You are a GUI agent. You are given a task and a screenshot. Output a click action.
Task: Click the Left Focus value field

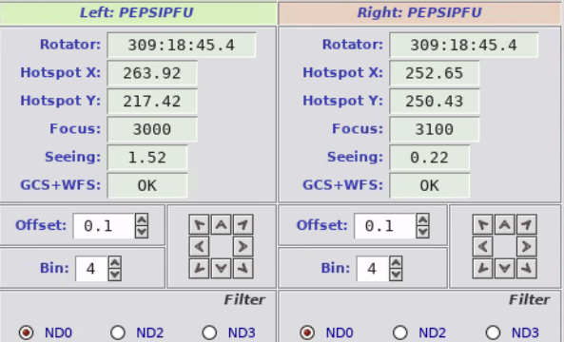pyautogui.click(x=152, y=129)
